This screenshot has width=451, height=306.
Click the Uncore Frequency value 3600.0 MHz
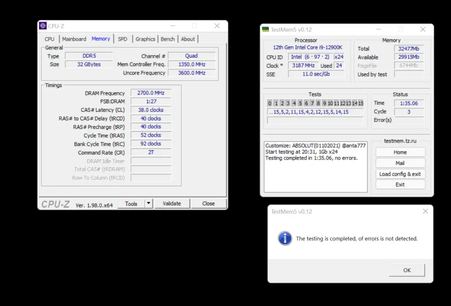(x=192, y=73)
